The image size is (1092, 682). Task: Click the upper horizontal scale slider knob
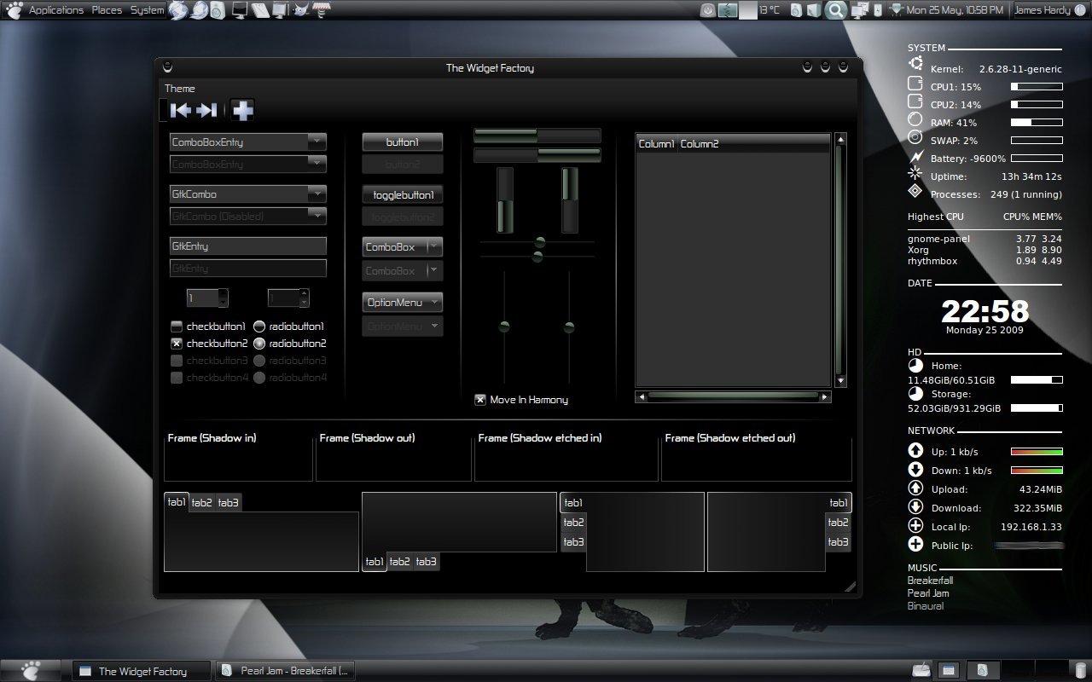[x=540, y=242]
